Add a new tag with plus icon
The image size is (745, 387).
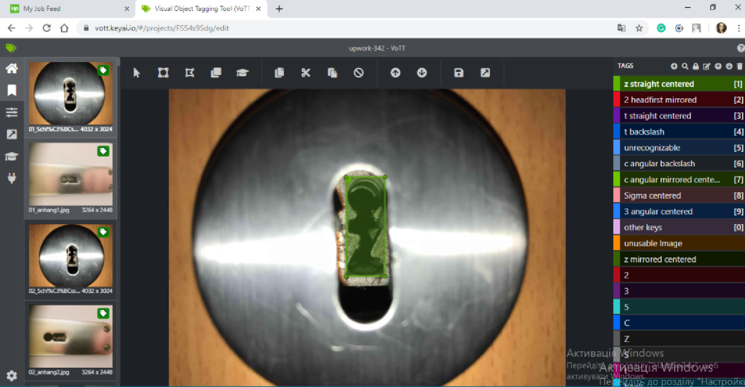tap(674, 66)
